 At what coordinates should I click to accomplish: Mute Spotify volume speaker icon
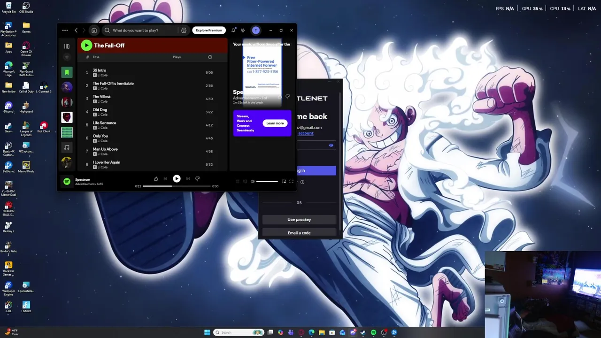point(253,181)
